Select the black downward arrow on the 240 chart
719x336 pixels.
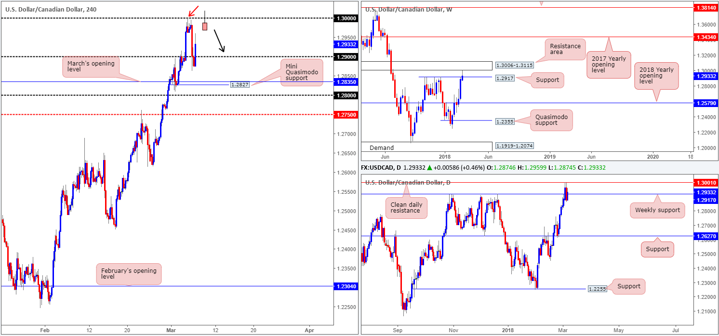(x=219, y=40)
